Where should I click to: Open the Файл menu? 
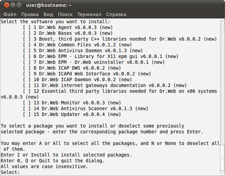[x=10, y=14]
